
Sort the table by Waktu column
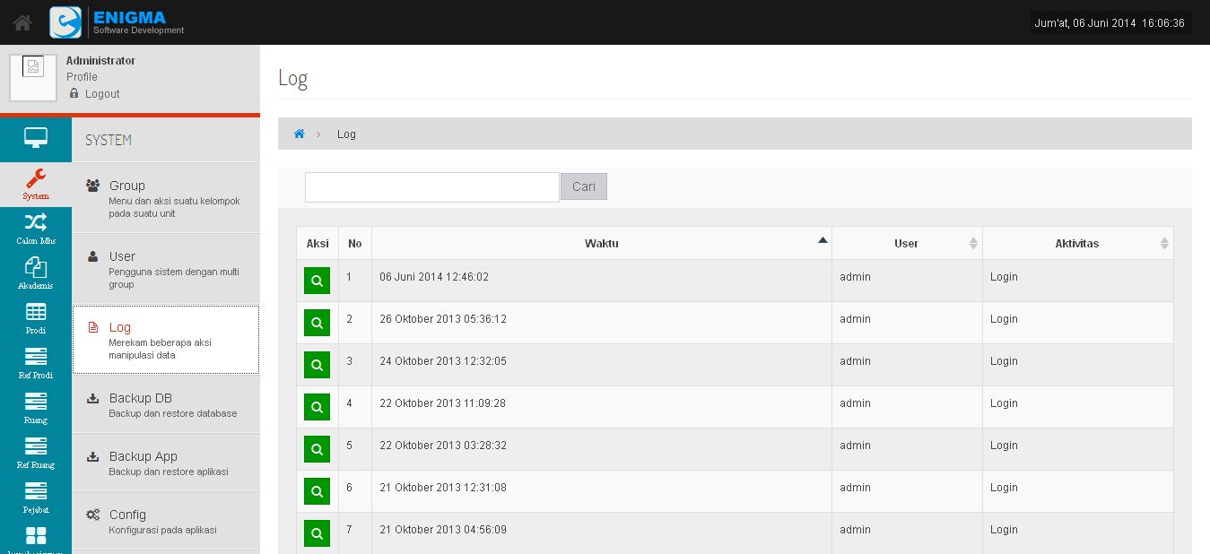click(601, 244)
